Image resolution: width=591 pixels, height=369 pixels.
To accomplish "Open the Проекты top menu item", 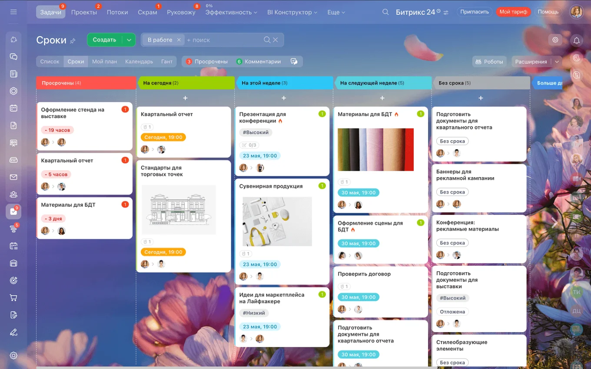I will pyautogui.click(x=84, y=12).
